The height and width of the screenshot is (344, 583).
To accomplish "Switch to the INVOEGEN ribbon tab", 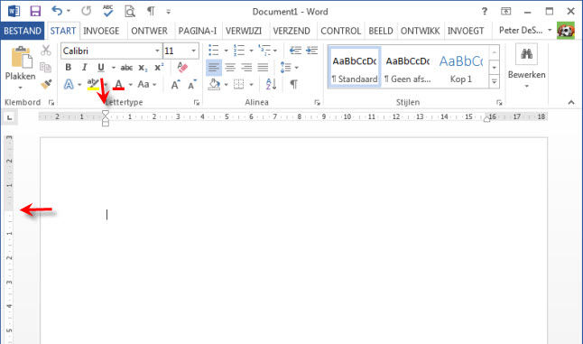I will coord(101,31).
